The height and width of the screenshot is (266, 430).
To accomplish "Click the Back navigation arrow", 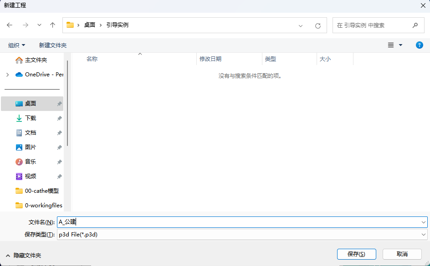I will [x=10, y=25].
